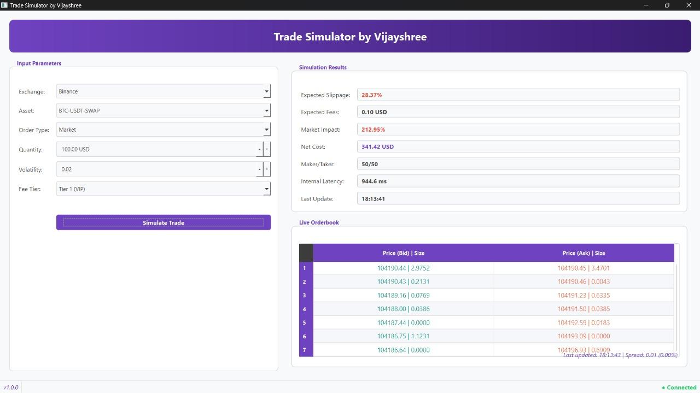The height and width of the screenshot is (393, 700).
Task: Open the Exchange dropdown showing Binance
Action: (164, 91)
